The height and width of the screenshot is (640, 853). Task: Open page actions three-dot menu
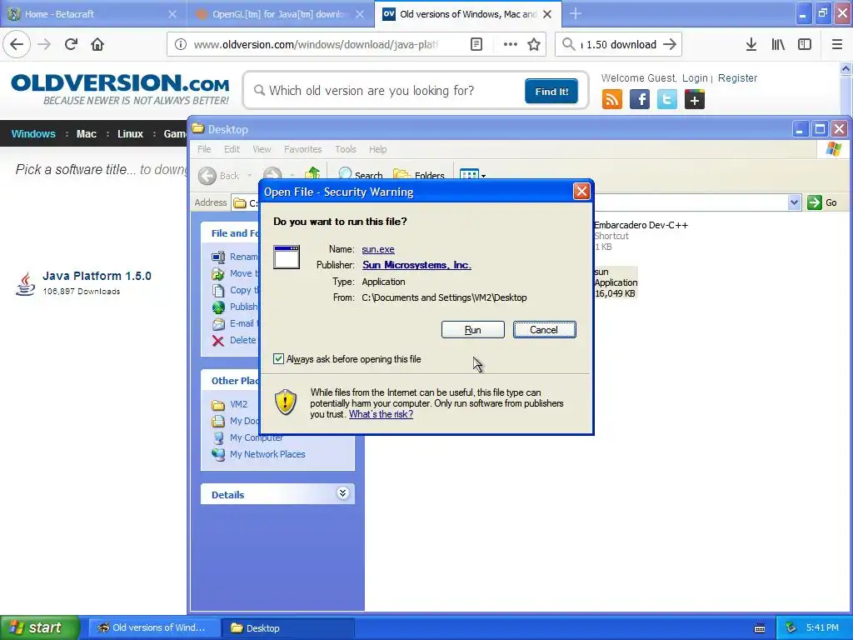coord(510,44)
